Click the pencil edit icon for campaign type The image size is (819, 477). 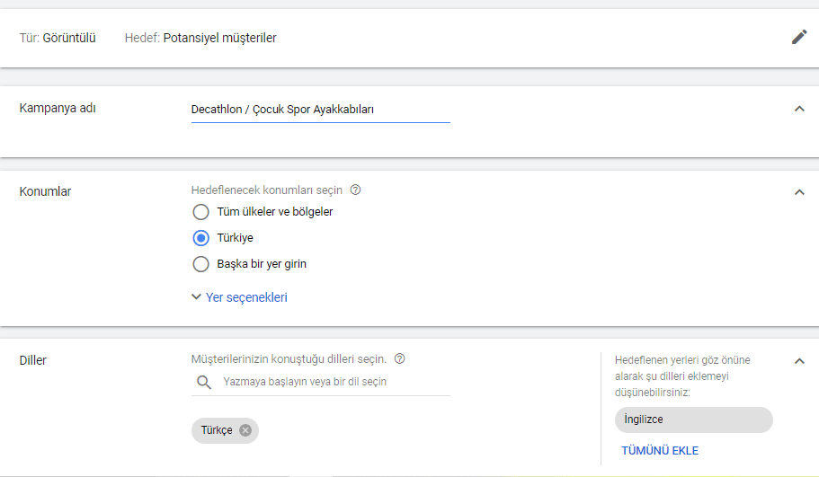tap(799, 37)
